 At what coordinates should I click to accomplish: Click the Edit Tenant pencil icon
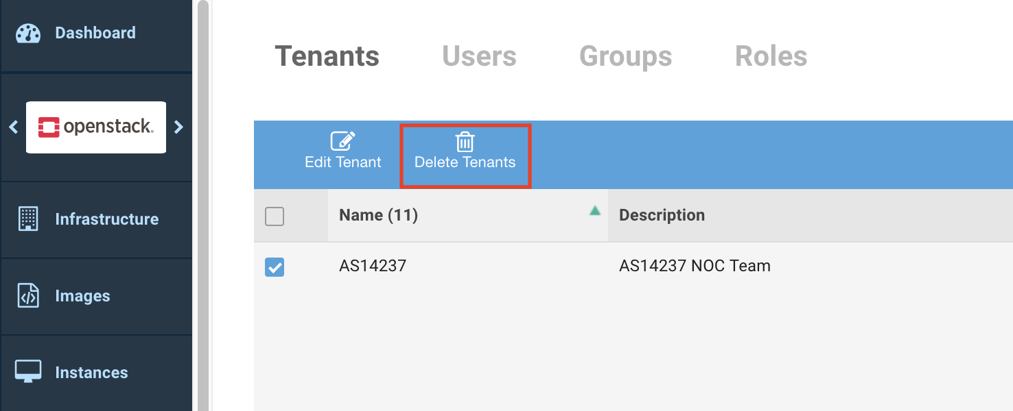[342, 141]
